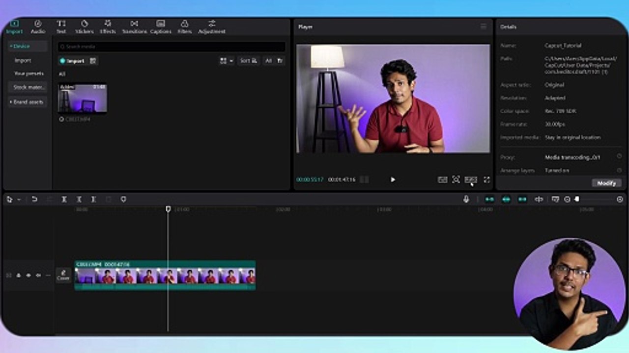Open the All filter dropdown
Image resolution: width=629 pixels, height=353 pixels.
274,61
